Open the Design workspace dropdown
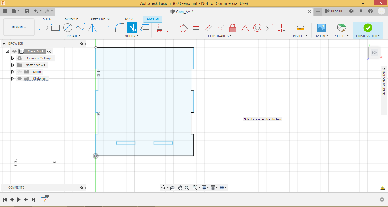Screen dimensions: 388x207 (19, 27)
